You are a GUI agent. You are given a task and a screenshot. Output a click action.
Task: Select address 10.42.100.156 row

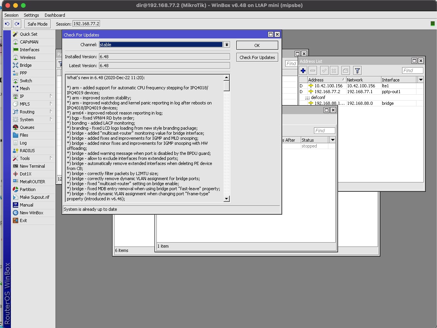361,86
